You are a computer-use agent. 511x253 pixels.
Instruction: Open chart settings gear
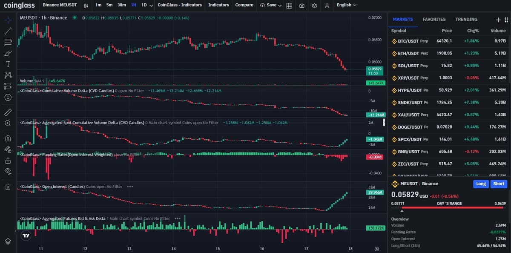pyautogui.click(x=314, y=6)
